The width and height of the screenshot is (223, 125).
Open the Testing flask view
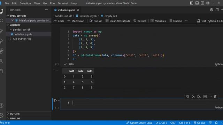[1, 61]
